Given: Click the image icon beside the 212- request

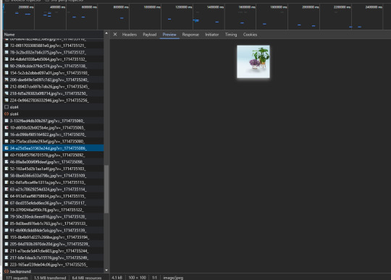Looking at the screenshot, I should click(7, 87).
